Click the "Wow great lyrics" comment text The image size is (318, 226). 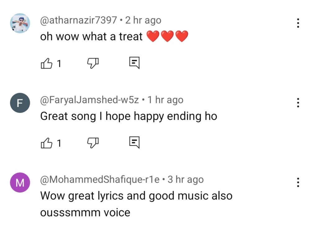[x=136, y=196]
